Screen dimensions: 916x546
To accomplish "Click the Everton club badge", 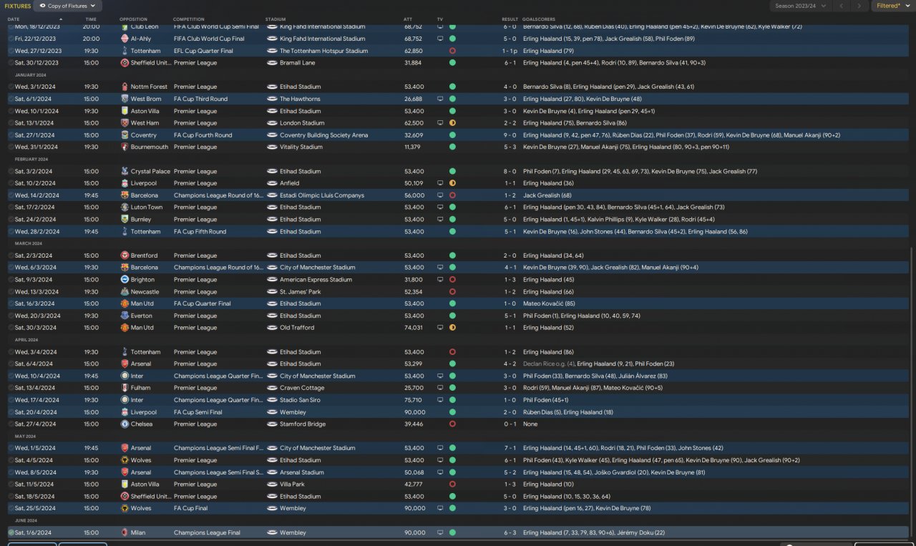I will click(x=125, y=316).
